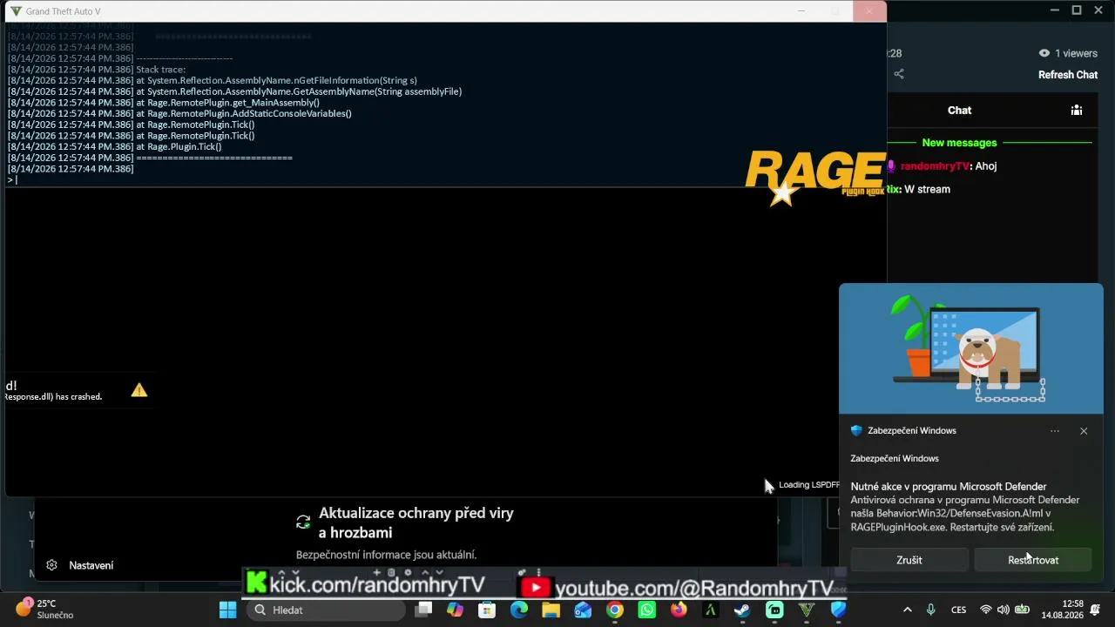Screen dimensions: 1115x627
Task: Click the microphone tray icon
Action: (x=931, y=610)
